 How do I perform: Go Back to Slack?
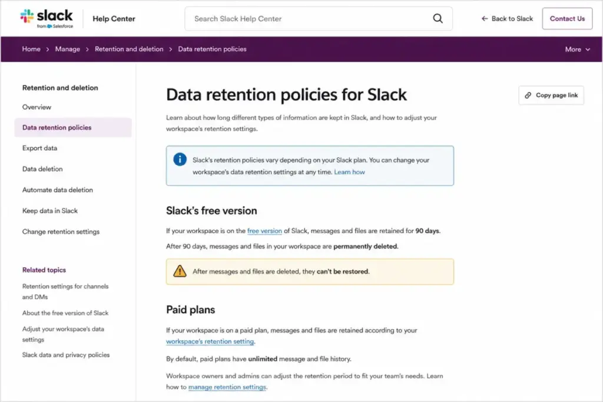[x=507, y=18]
